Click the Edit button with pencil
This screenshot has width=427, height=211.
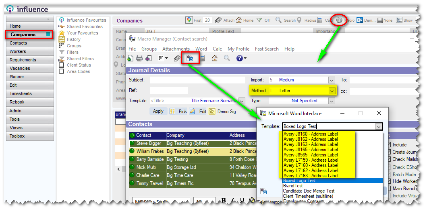tap(198, 112)
